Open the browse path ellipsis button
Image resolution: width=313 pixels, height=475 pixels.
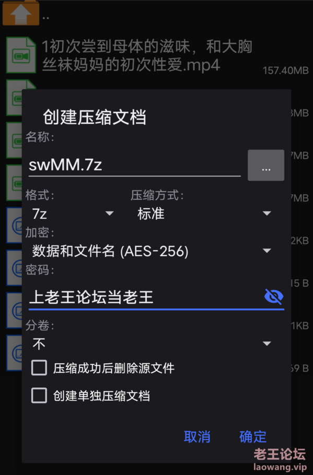266,165
